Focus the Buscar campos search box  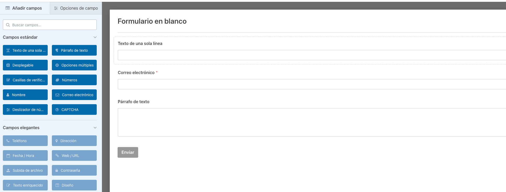point(50,25)
